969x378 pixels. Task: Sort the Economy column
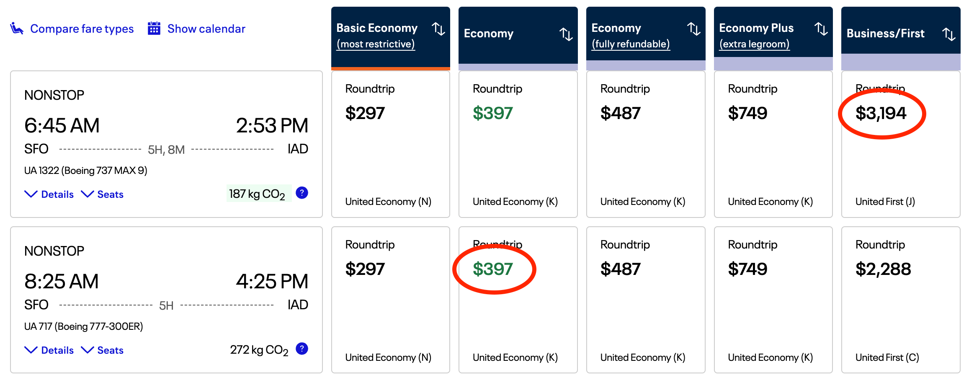point(567,35)
